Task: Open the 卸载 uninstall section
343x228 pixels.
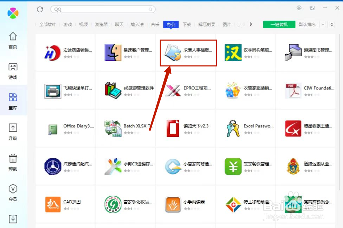Action: 13,163
